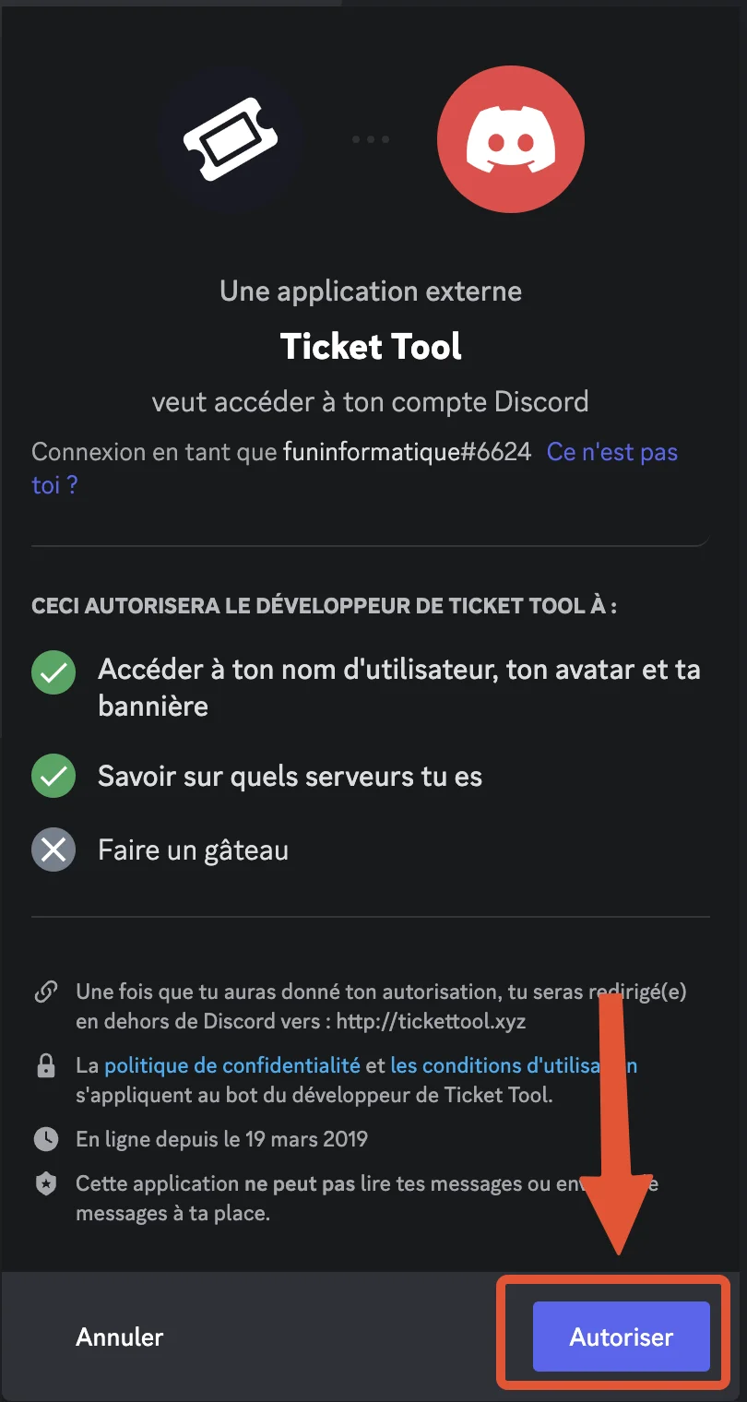Click the three dots between app icons
Image resolution: width=747 pixels, height=1402 pixels.
click(x=371, y=139)
